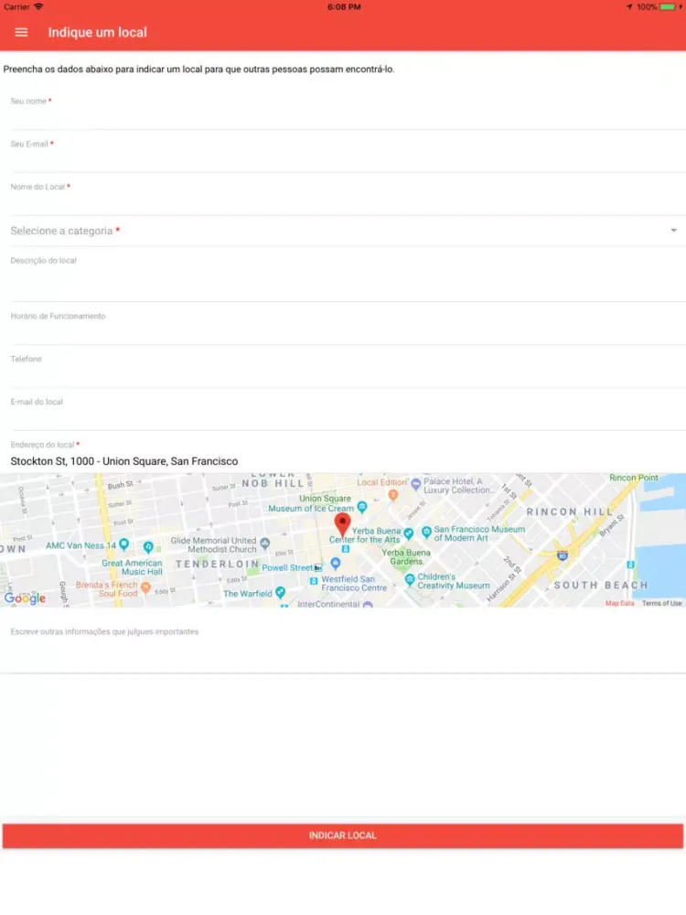This screenshot has width=686, height=915.
Task: Tap the Powell Street station icon
Action: tap(318, 567)
